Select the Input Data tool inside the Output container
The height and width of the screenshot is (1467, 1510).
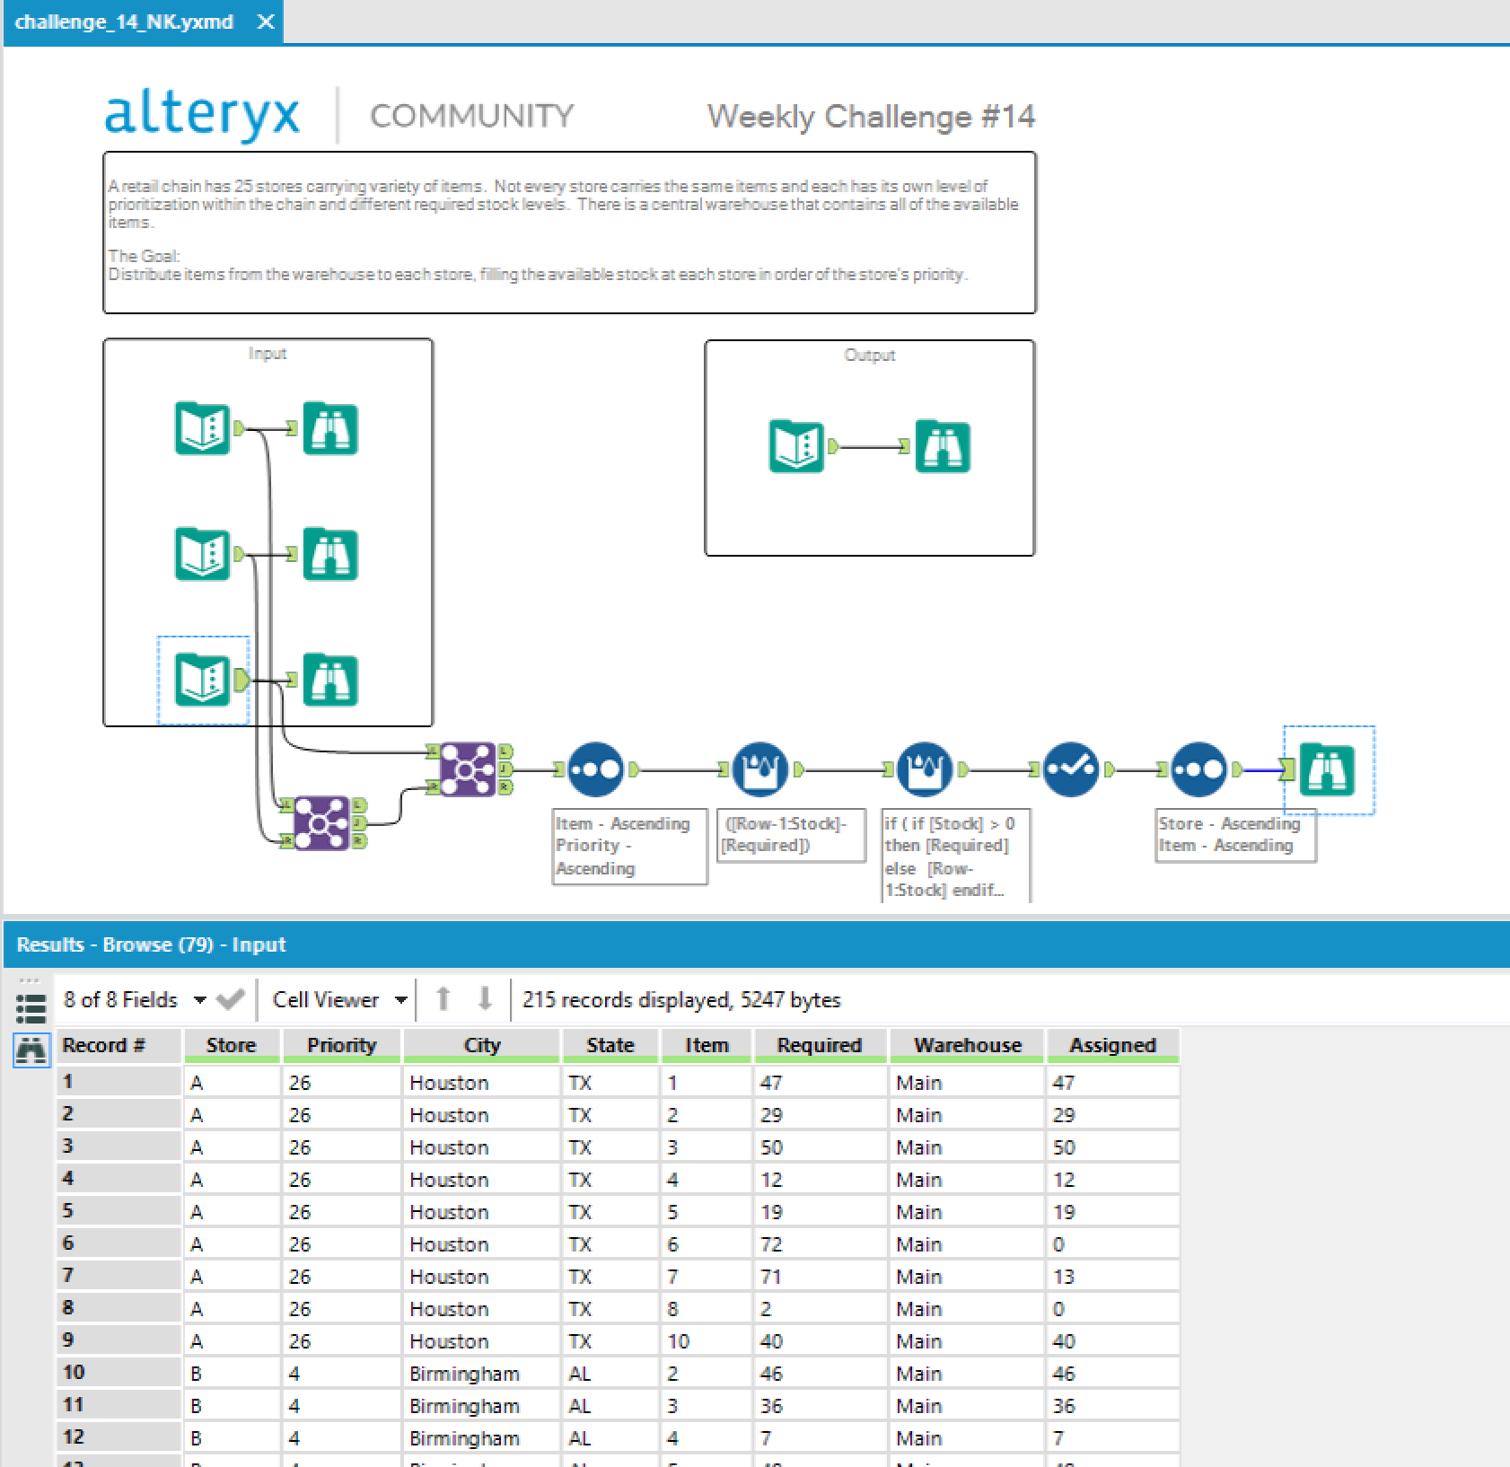pos(795,446)
